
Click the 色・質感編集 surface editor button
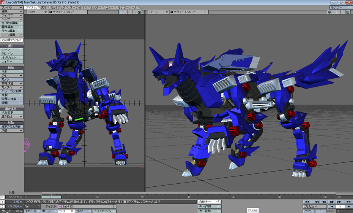(12, 23)
